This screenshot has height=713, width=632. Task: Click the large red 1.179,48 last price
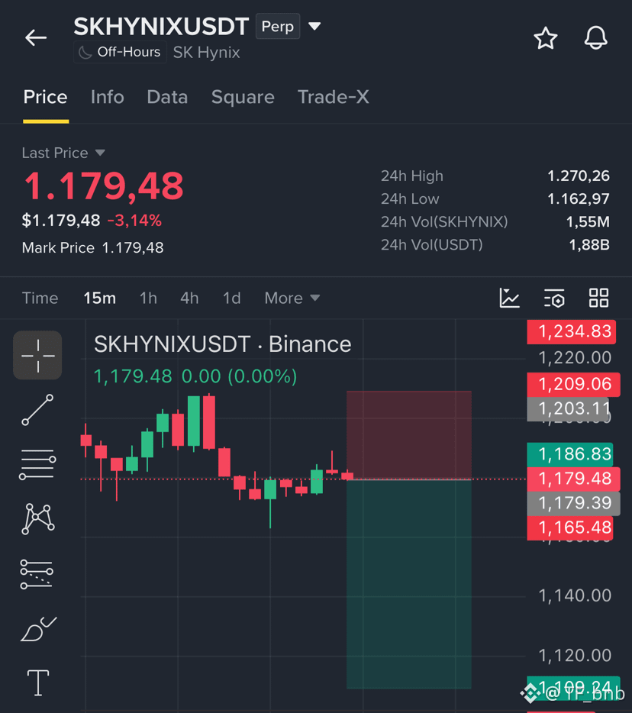(x=104, y=186)
